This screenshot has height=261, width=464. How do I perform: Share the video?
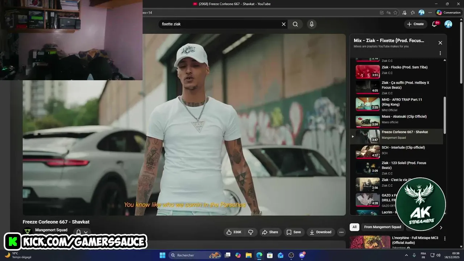[x=270, y=232]
